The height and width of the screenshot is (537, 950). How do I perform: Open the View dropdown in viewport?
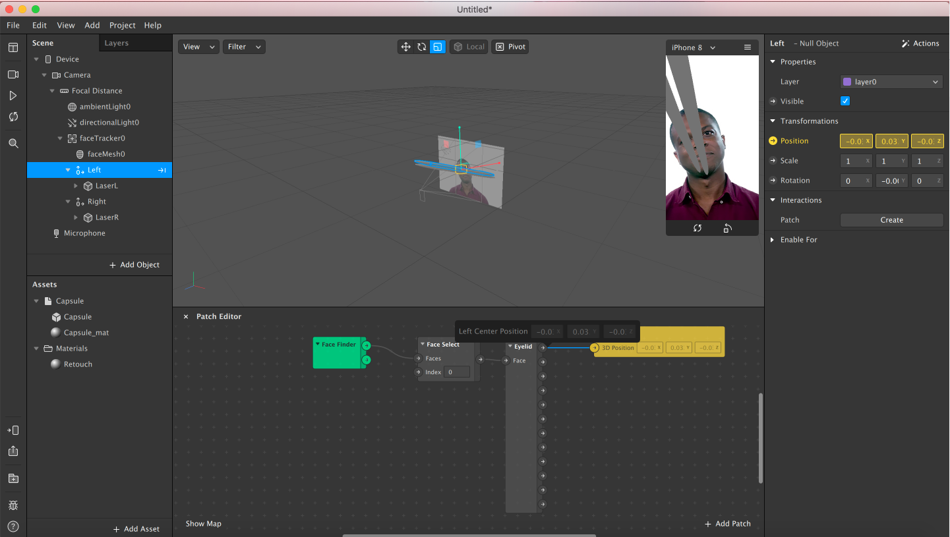click(198, 47)
